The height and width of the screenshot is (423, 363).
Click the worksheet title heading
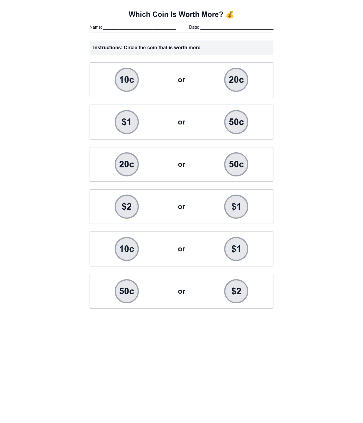tap(176, 15)
